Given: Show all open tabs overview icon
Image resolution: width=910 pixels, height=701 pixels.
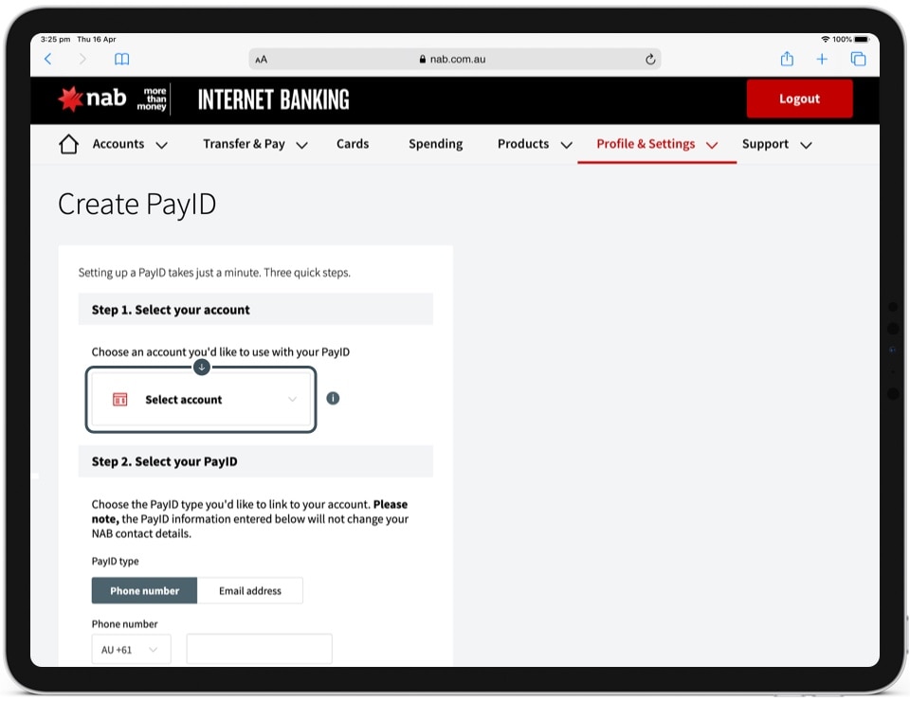Looking at the screenshot, I should tap(858, 59).
